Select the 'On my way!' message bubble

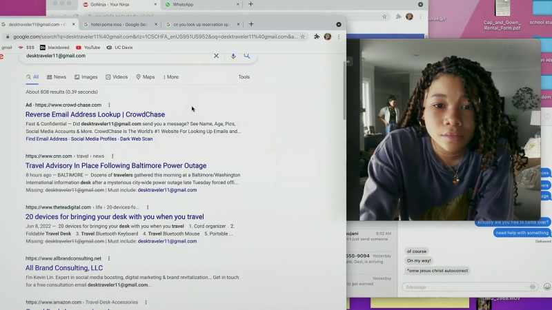click(419, 261)
